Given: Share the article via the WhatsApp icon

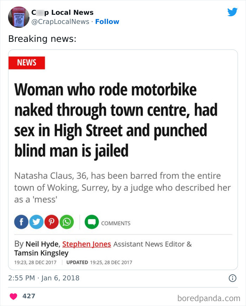Looking at the screenshot, I should click(66, 222).
